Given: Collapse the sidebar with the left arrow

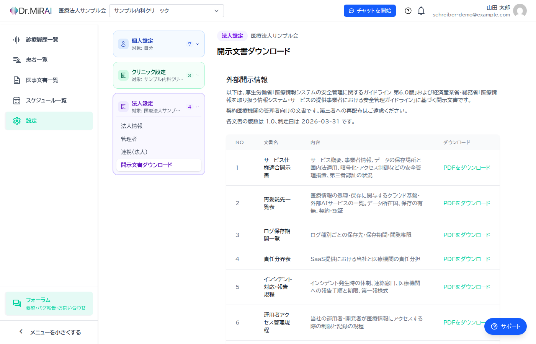Looking at the screenshot, I should 21,332.
